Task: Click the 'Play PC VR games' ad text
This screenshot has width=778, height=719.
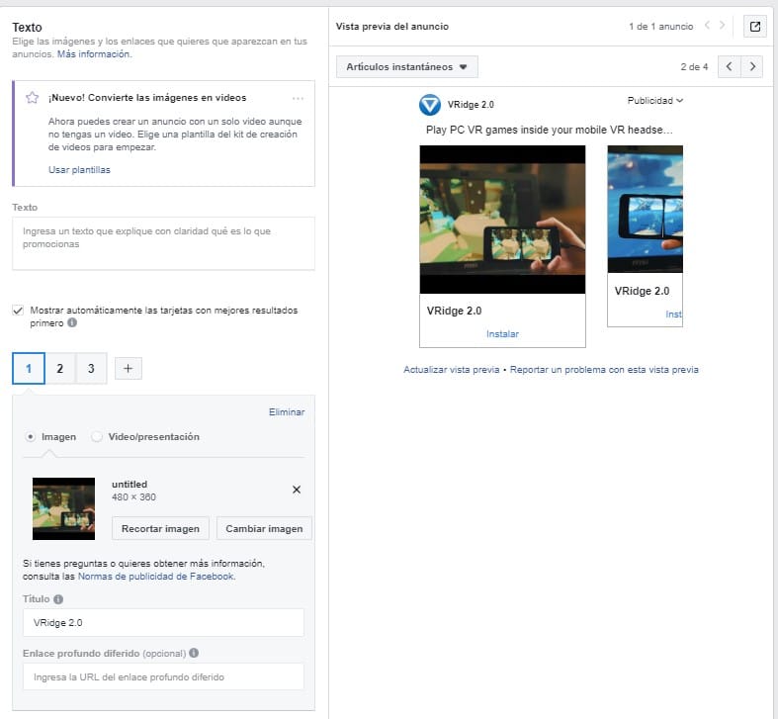Action: 550,131
